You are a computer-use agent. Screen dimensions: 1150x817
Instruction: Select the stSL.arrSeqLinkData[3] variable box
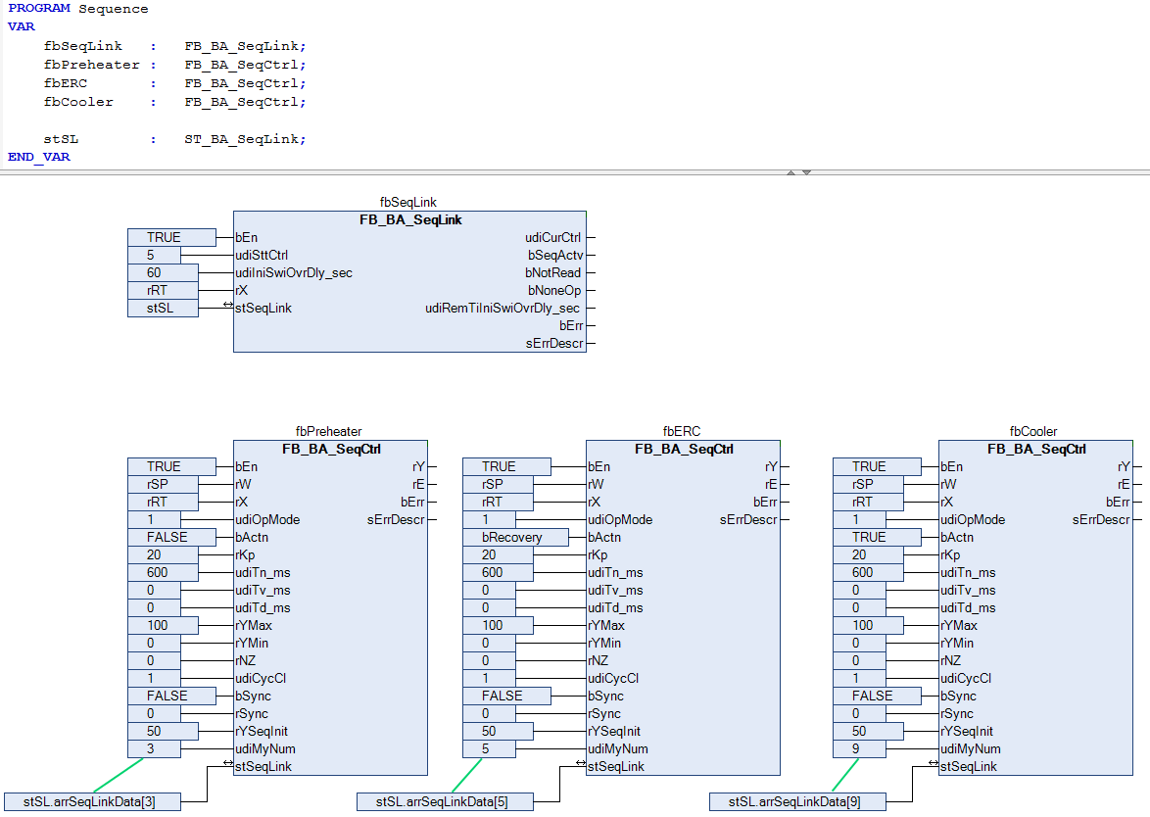pos(93,801)
